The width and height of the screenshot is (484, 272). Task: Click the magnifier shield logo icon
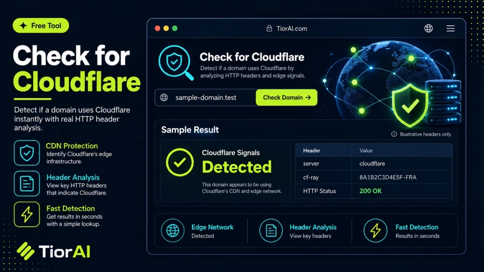(176, 63)
